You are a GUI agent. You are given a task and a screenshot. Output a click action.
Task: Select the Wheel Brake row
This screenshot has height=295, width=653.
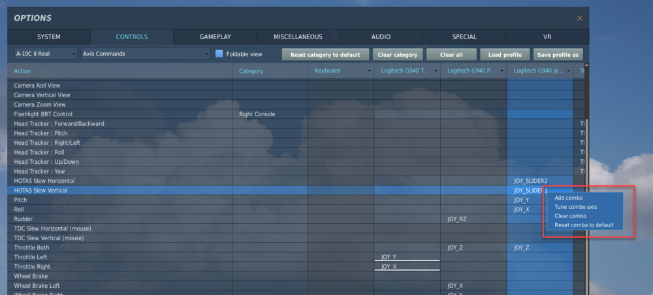(x=296, y=276)
